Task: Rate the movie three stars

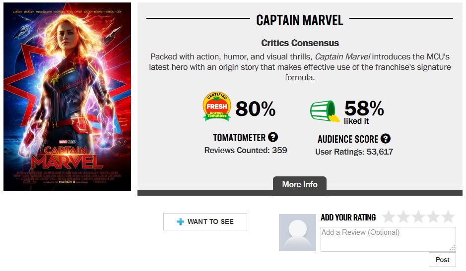Action: [418, 217]
